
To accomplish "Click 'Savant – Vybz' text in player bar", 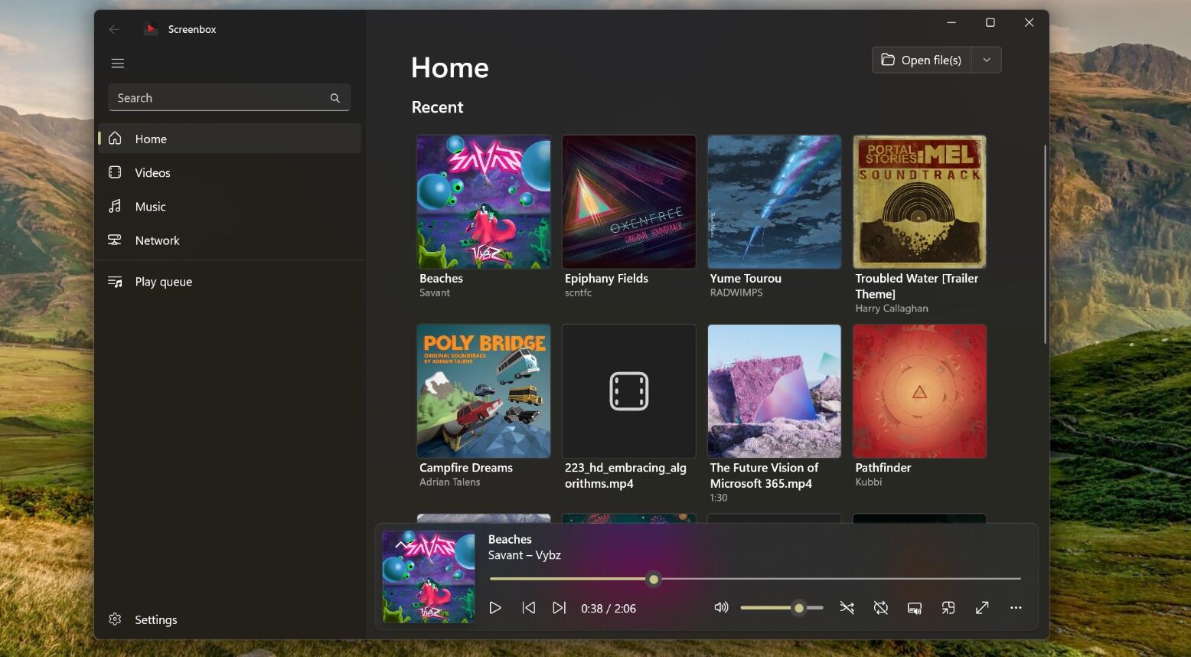I will 524,555.
